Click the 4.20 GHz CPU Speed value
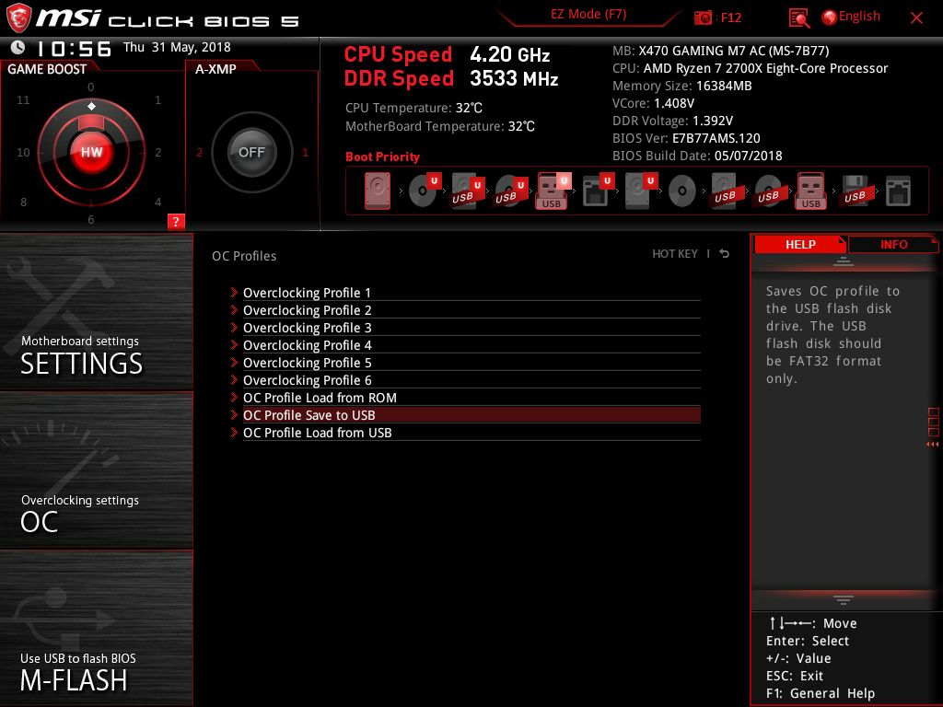Image resolution: width=943 pixels, height=707 pixels. click(510, 54)
